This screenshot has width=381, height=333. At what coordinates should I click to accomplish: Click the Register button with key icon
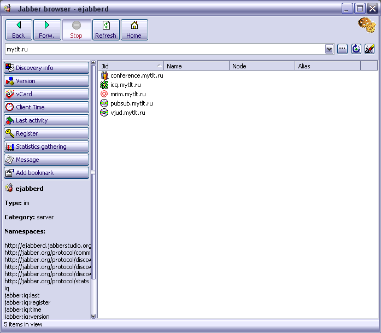pos(46,133)
